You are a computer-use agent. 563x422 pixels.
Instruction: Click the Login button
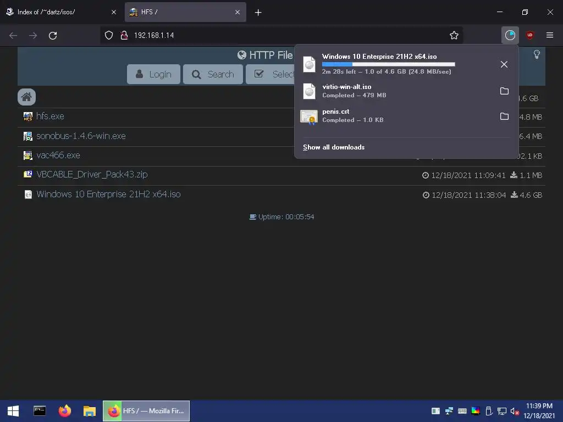[x=154, y=74]
